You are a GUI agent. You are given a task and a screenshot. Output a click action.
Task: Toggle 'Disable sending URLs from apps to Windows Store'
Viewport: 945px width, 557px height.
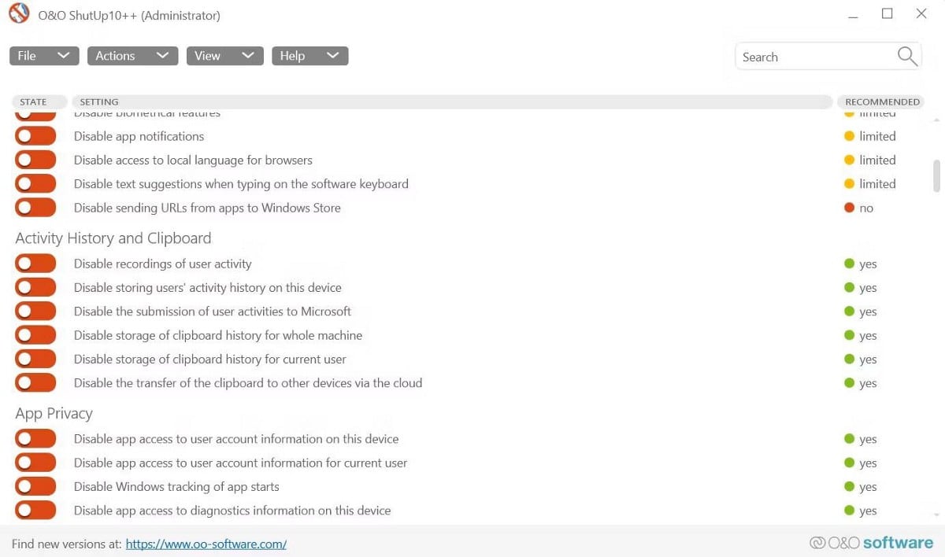[35, 207]
